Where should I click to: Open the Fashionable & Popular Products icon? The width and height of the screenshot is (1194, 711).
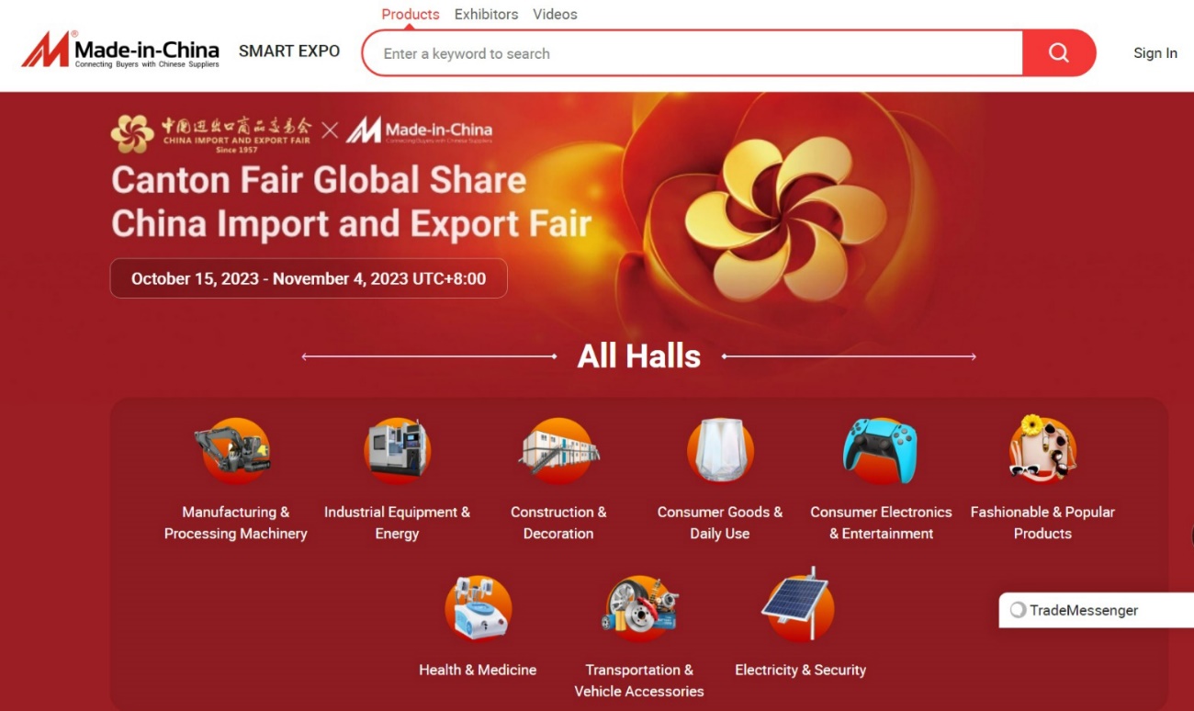coord(1042,448)
